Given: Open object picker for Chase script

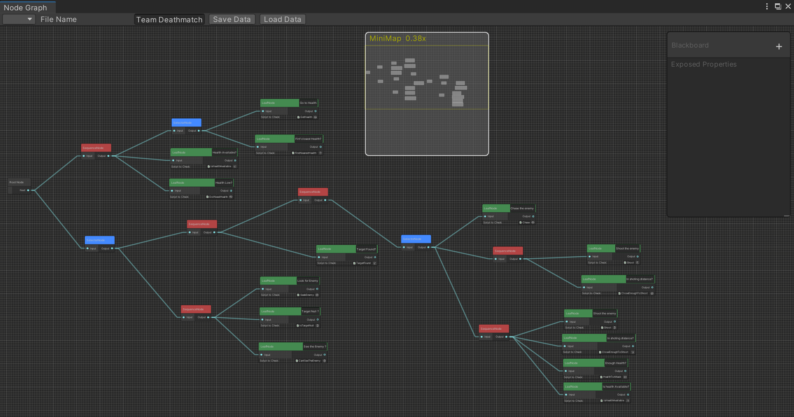Looking at the screenshot, I should [533, 223].
